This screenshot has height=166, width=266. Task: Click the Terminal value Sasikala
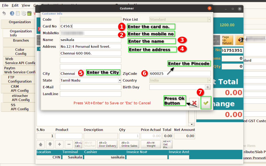73,157
